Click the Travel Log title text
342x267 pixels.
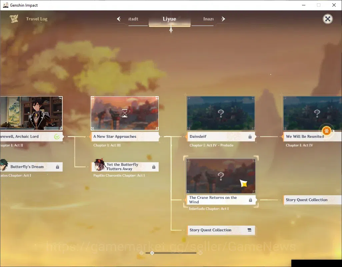pyautogui.click(x=37, y=19)
